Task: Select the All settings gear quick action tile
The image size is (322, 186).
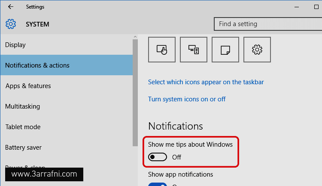Action: 257,50
